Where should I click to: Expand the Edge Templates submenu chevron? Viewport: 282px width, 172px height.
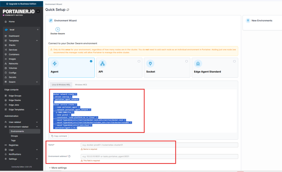37,109
